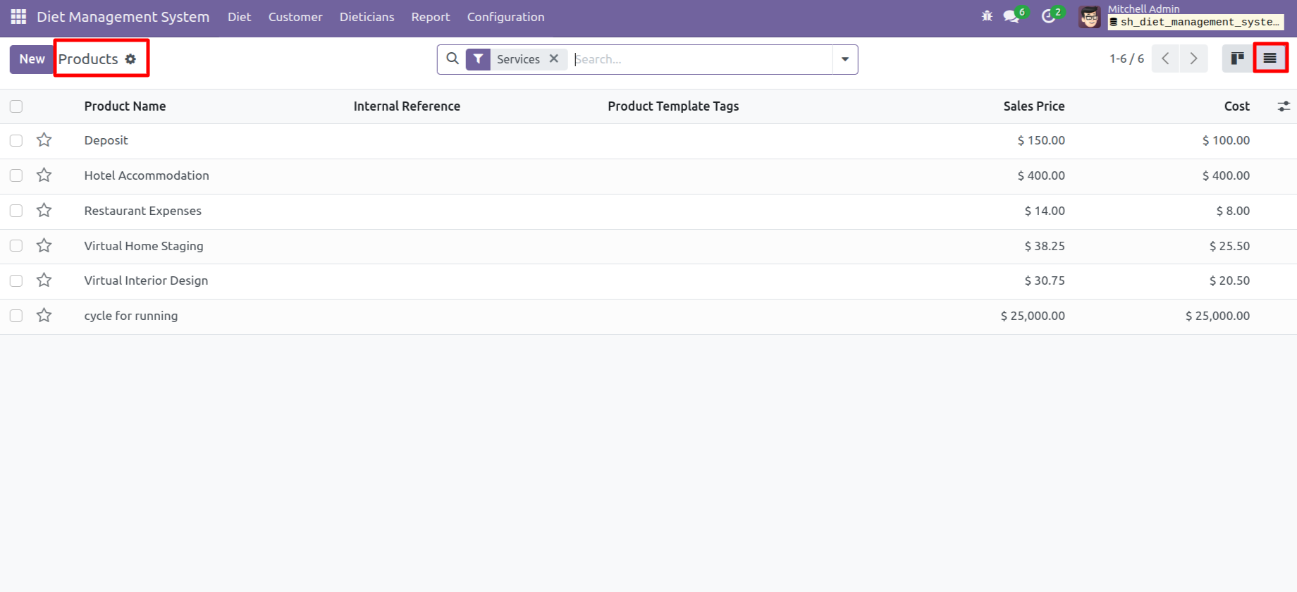Click the Products settings gear icon
Screen dimensions: 1297x592
[x=130, y=59]
